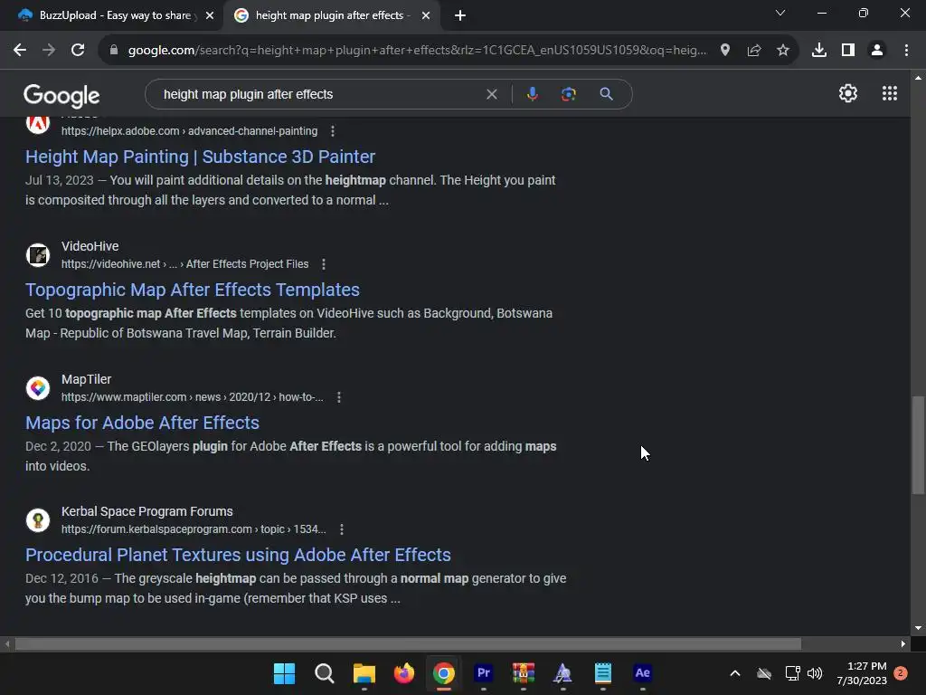This screenshot has height=695, width=926.
Task: Click the vertical scrollbar thumb
Action: [918, 445]
